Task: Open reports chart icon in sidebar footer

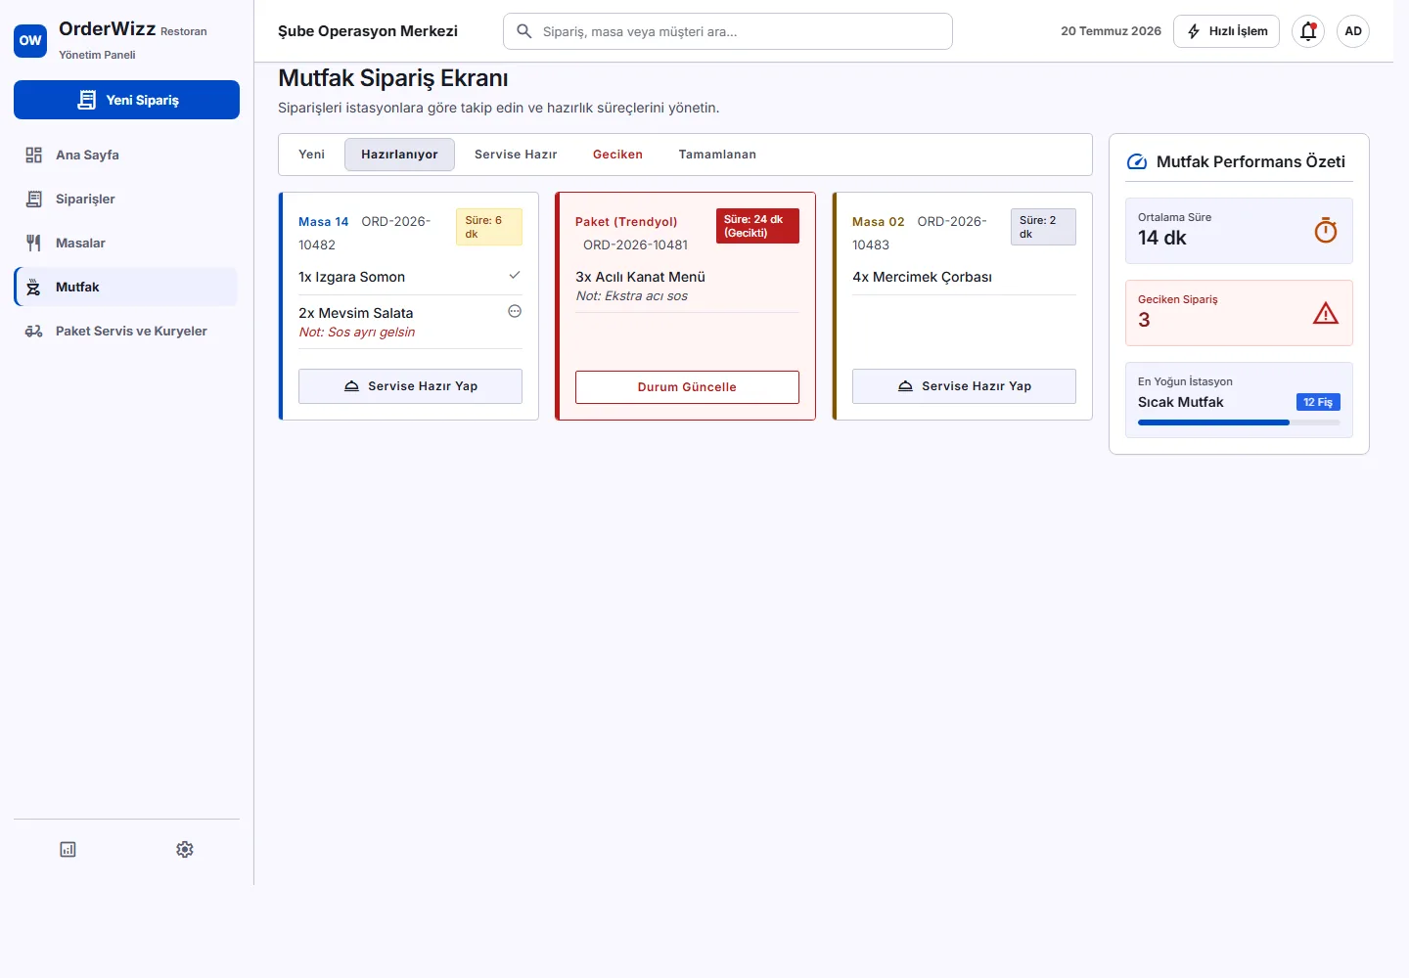Action: 68,849
